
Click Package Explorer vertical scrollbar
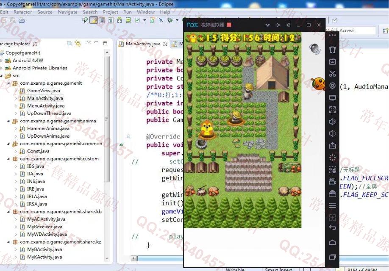[107, 119]
